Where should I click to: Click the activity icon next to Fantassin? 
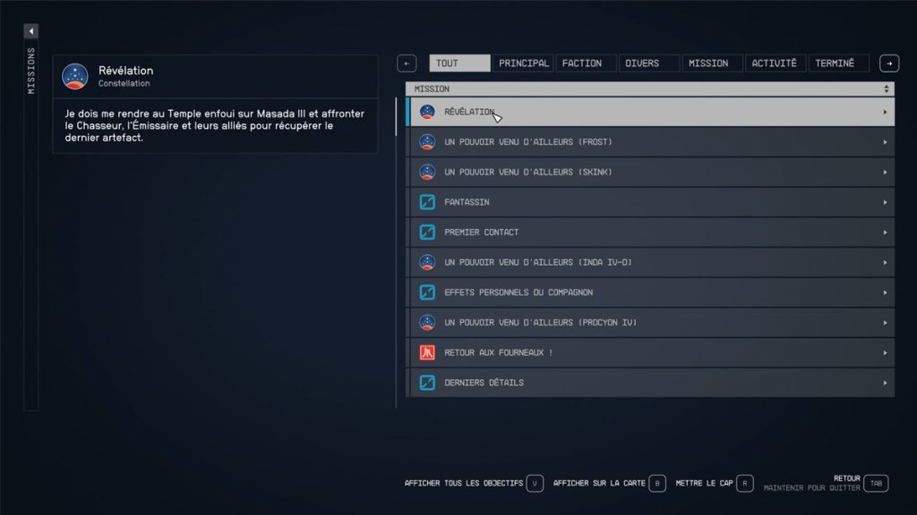point(425,202)
